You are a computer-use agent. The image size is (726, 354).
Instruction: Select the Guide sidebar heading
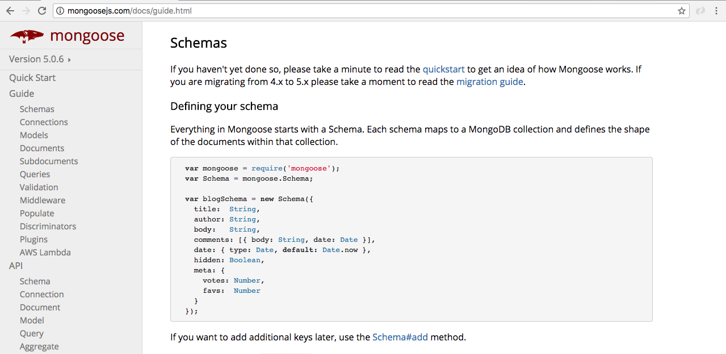[x=22, y=93]
